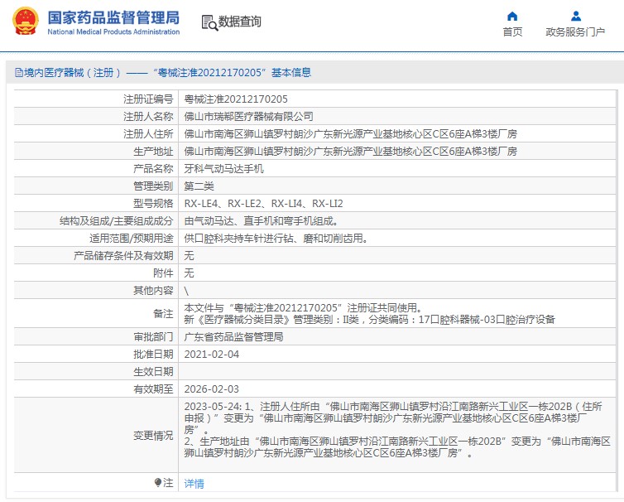Screen dimensions: 624x502
Task: Click 由气动马达、直手机和弯手机组成 text
Action: (261, 221)
